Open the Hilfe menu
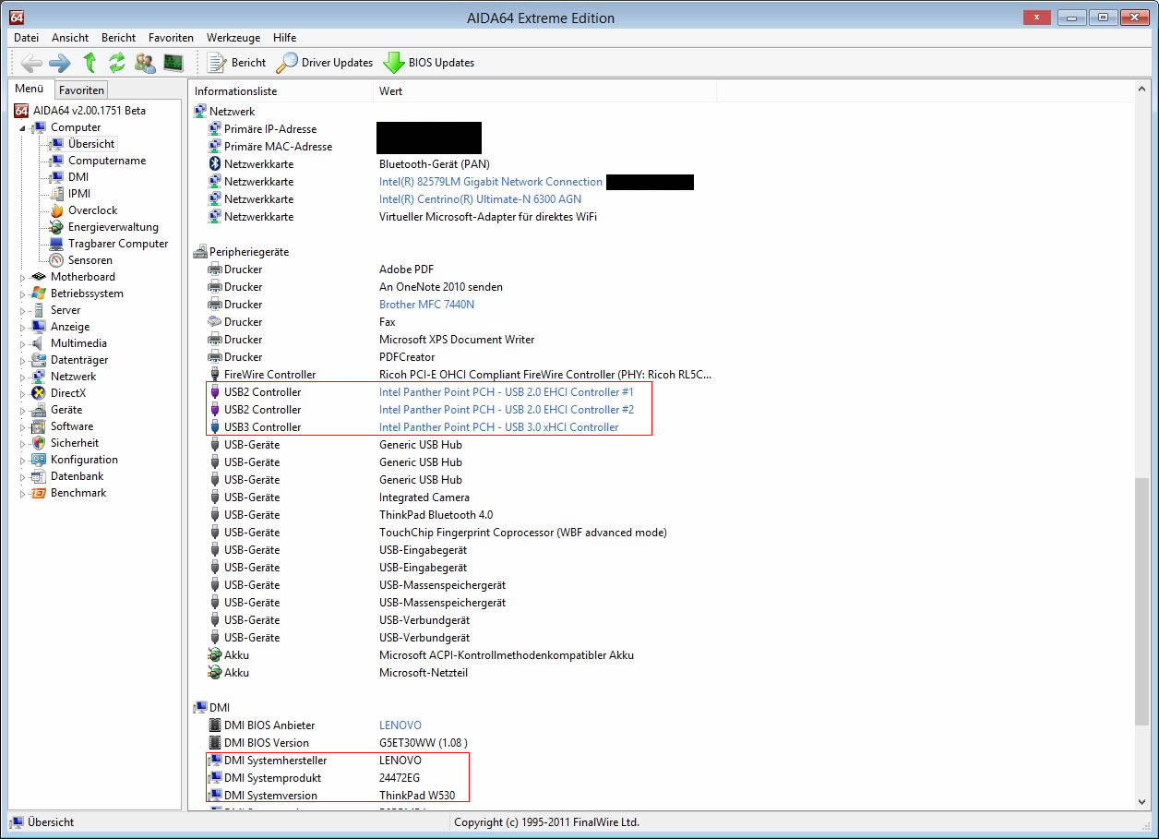 (x=285, y=38)
